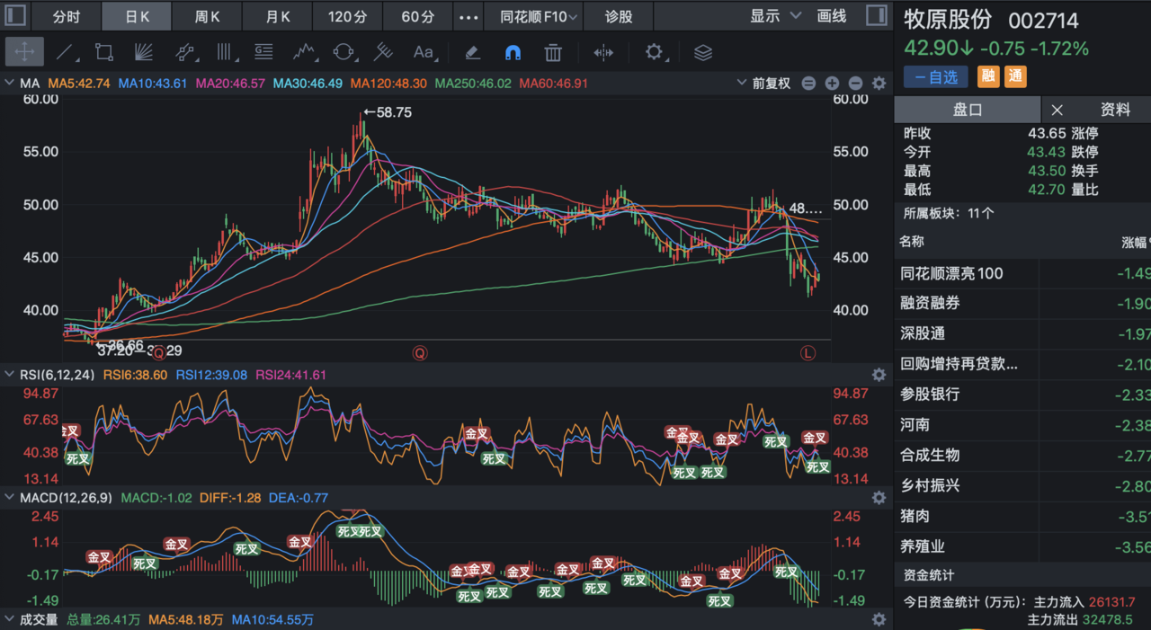Open the drawing layers stack icon
Screen dimensions: 1151x630
(703, 52)
